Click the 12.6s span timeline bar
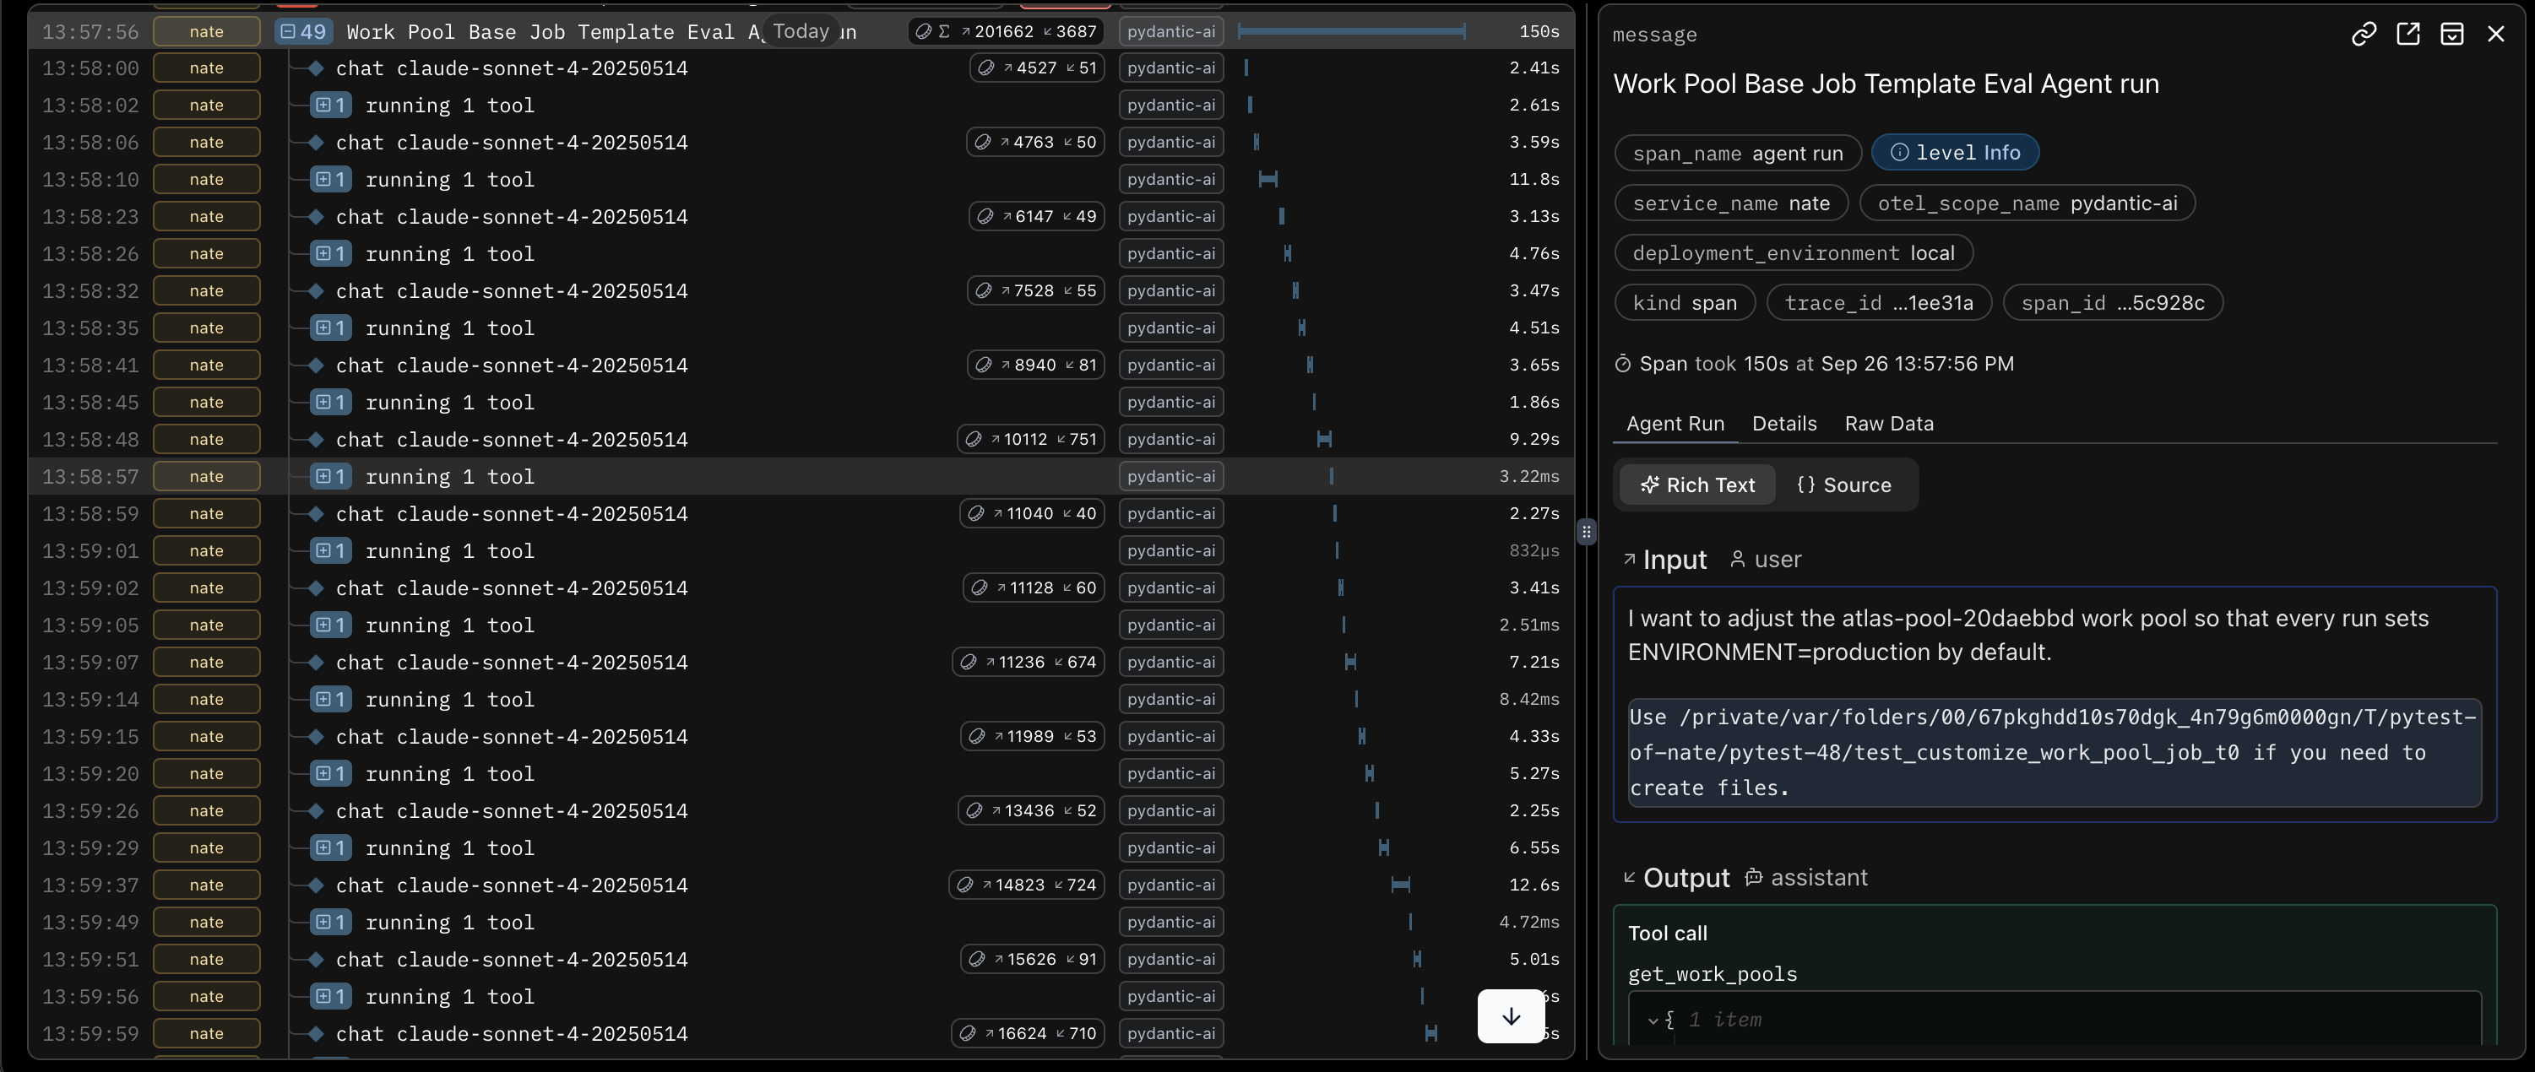 (x=1400, y=885)
